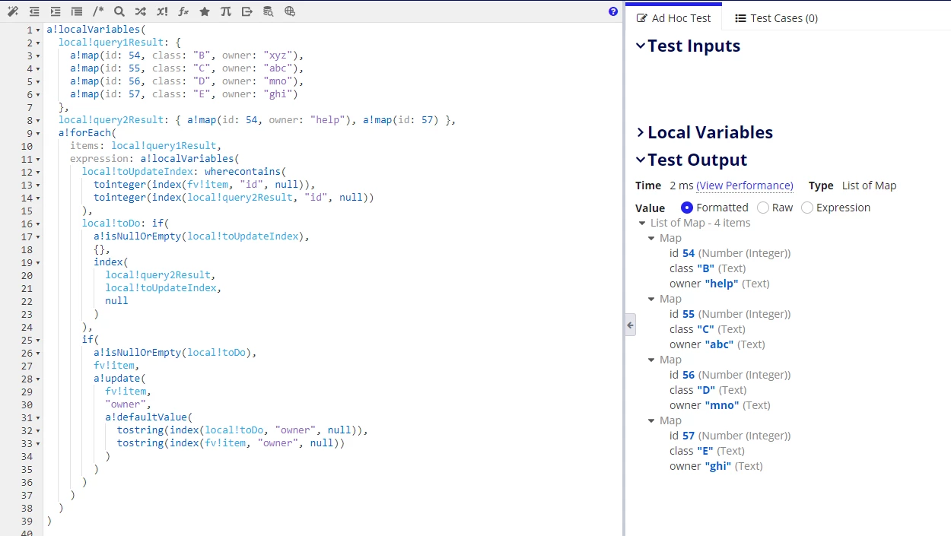Open search with the magnifier icon

pyautogui.click(x=119, y=11)
